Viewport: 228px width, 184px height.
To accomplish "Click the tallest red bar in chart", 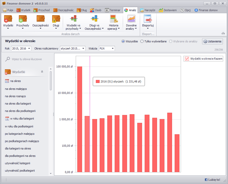I will click(x=80, y=119).
